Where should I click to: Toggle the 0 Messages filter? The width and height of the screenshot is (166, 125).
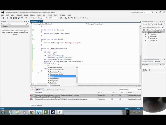coord(62,90)
